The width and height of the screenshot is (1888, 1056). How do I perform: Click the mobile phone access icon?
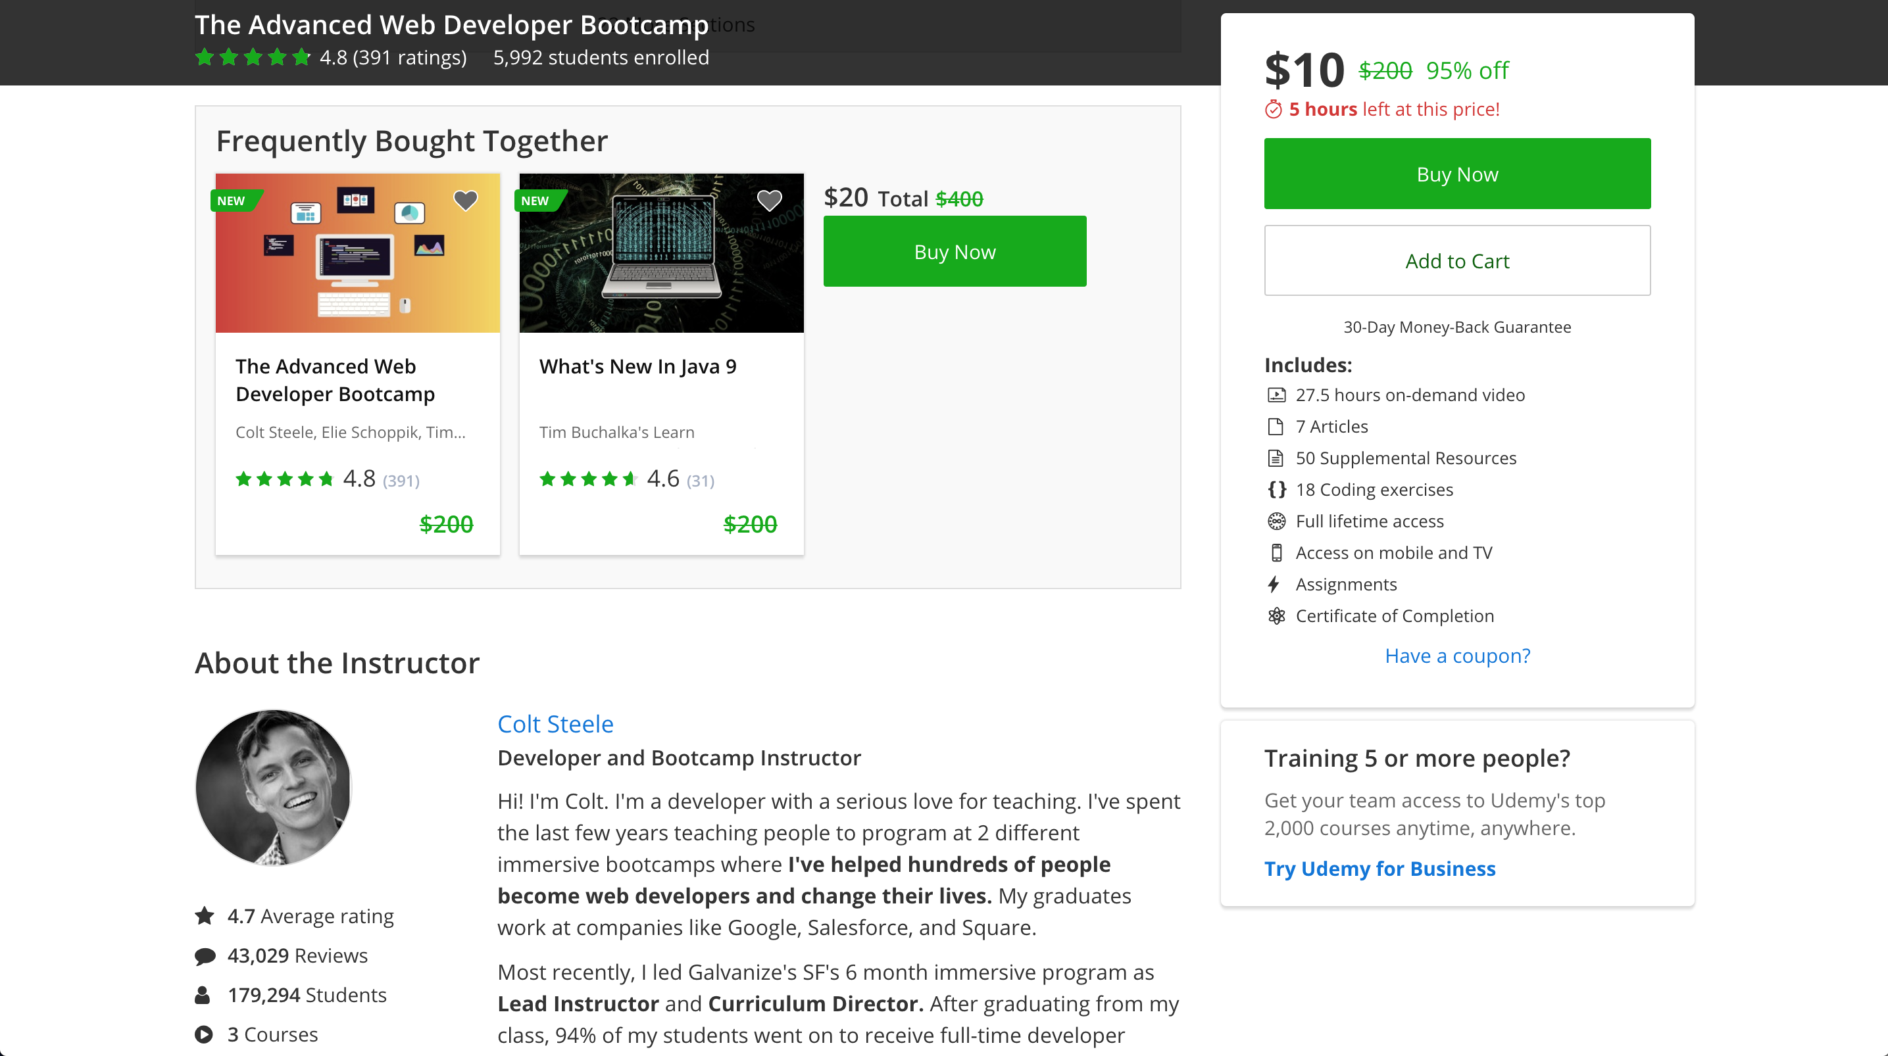(x=1276, y=552)
